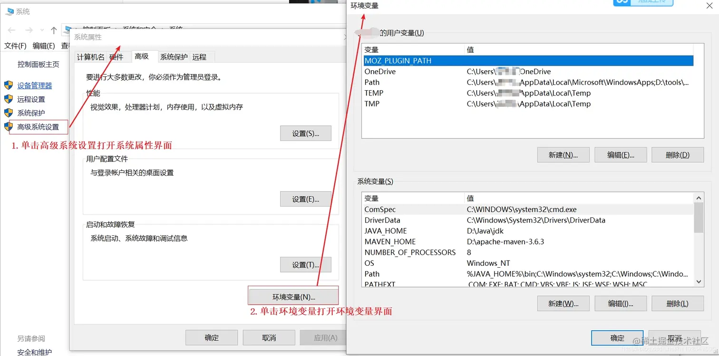
Task: Select the MAVEN_HOME system variable
Action: pos(528,242)
